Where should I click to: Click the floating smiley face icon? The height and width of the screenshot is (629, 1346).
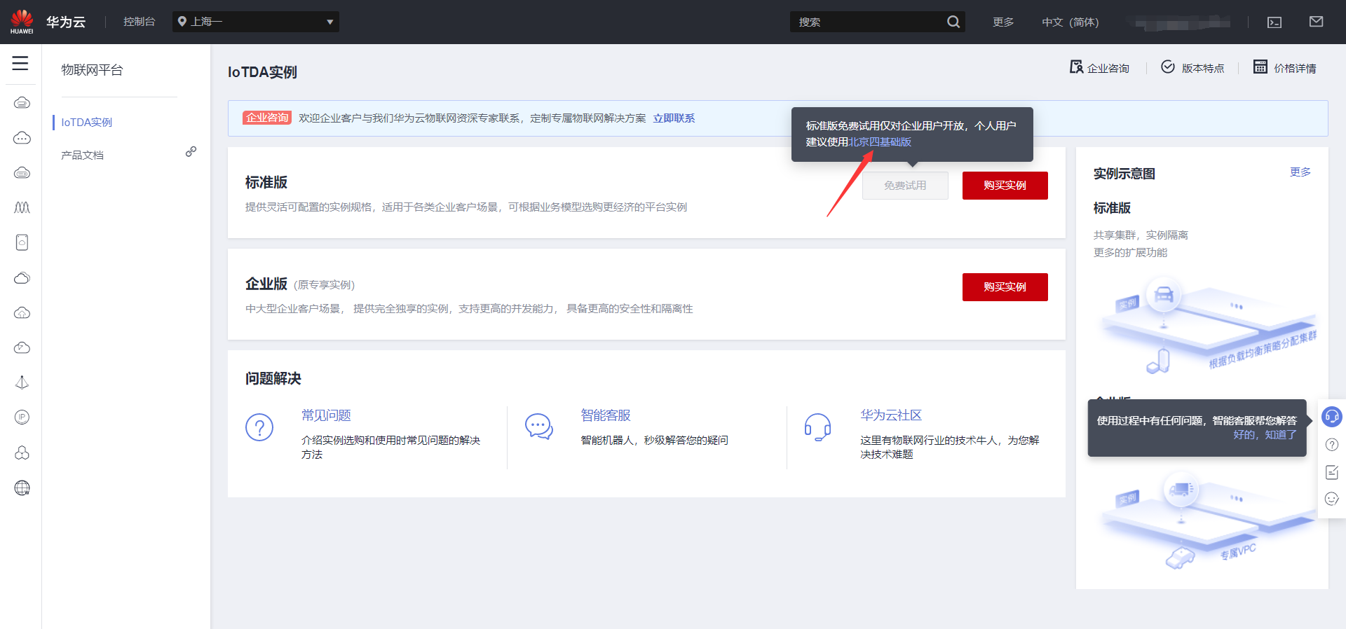tap(1332, 499)
